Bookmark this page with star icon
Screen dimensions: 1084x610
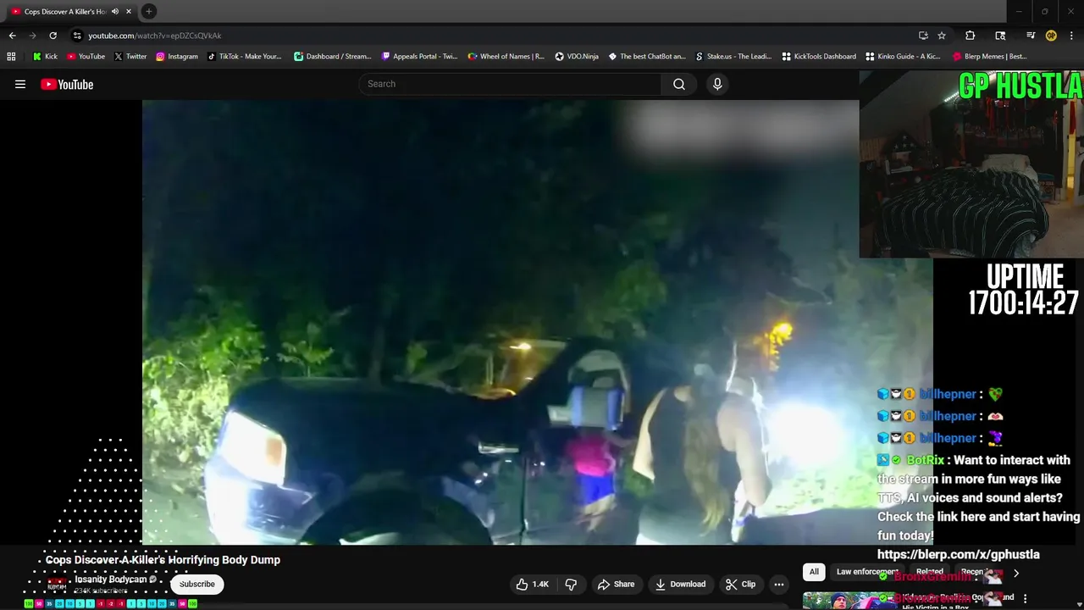[x=942, y=36]
